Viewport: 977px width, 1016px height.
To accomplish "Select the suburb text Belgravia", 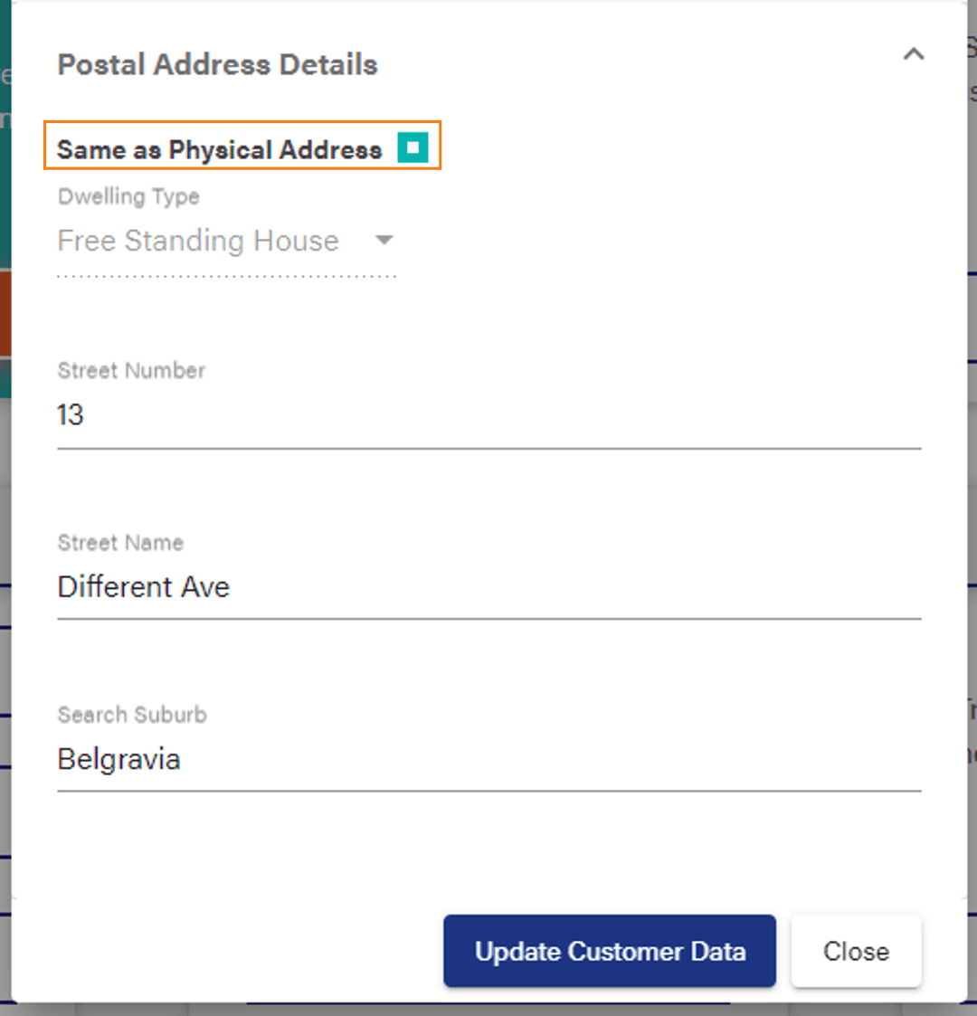I will click(119, 759).
